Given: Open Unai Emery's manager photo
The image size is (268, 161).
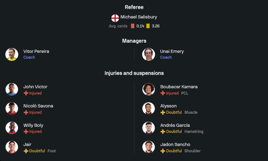Looking at the screenshot, I should coord(149,54).
